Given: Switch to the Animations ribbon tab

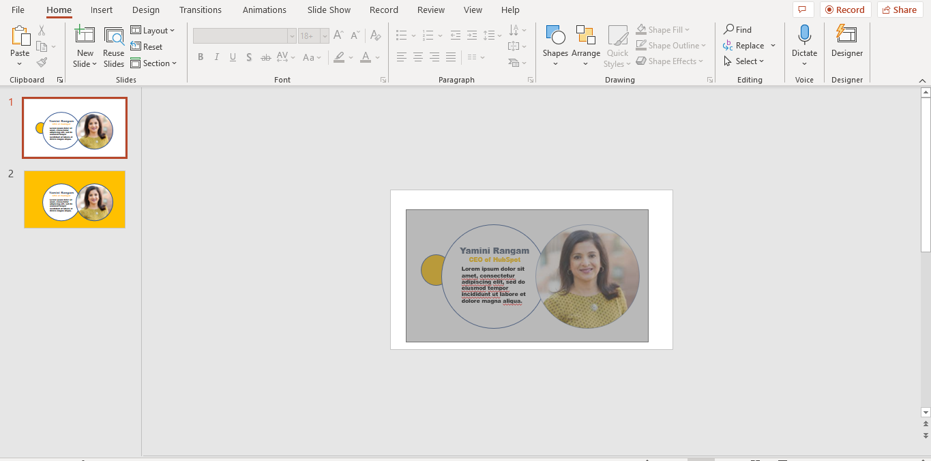Looking at the screenshot, I should pyautogui.click(x=265, y=10).
